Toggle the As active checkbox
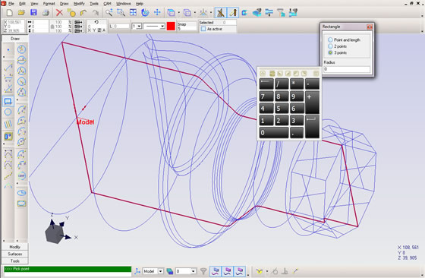Screen dimensions: 425x278 click(203, 29)
